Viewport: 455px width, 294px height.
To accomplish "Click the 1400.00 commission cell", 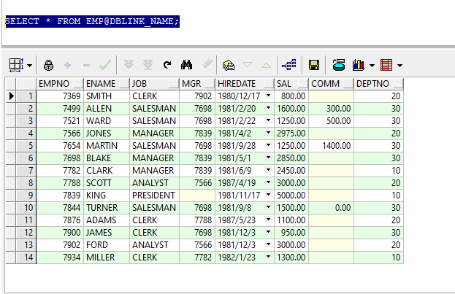I will [332, 146].
